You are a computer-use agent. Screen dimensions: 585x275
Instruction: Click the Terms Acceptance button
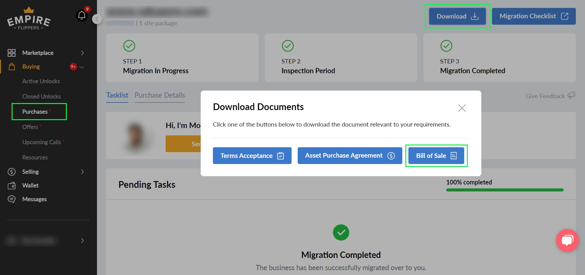[x=252, y=155]
